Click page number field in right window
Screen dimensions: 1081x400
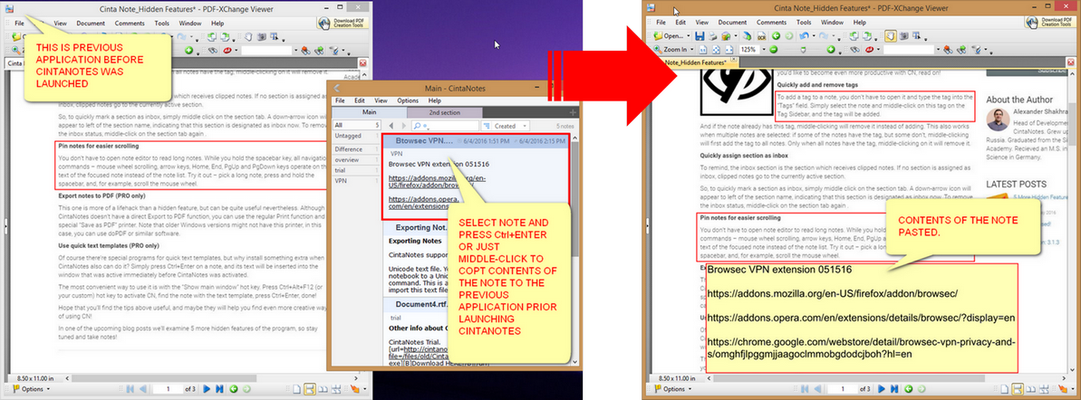[x=844, y=389]
